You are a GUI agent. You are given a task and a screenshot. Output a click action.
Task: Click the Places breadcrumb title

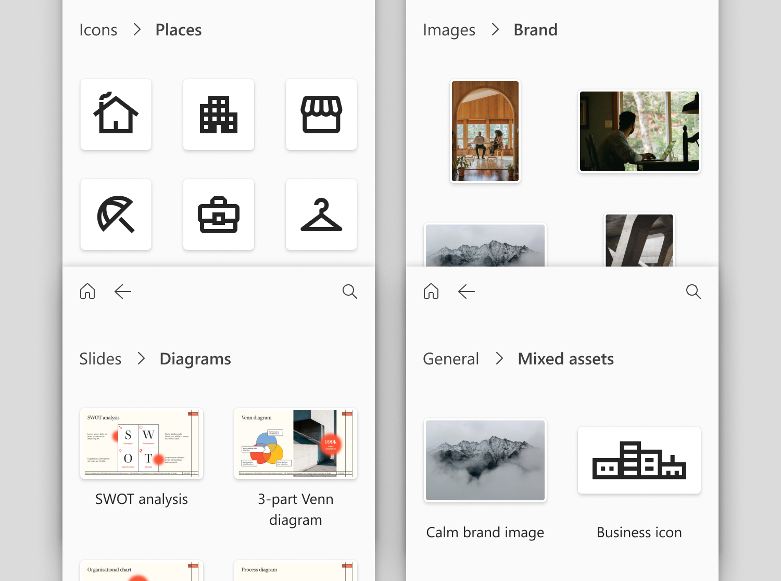coord(179,30)
